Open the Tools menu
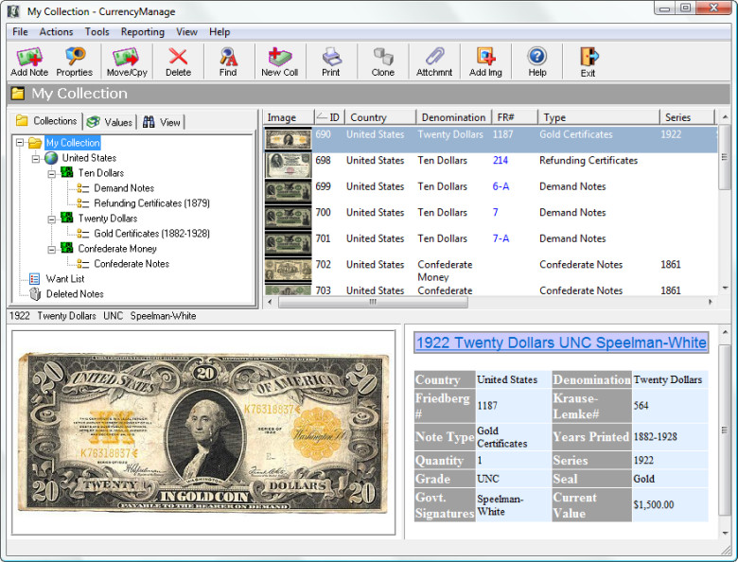This screenshot has width=738, height=562. [x=97, y=31]
